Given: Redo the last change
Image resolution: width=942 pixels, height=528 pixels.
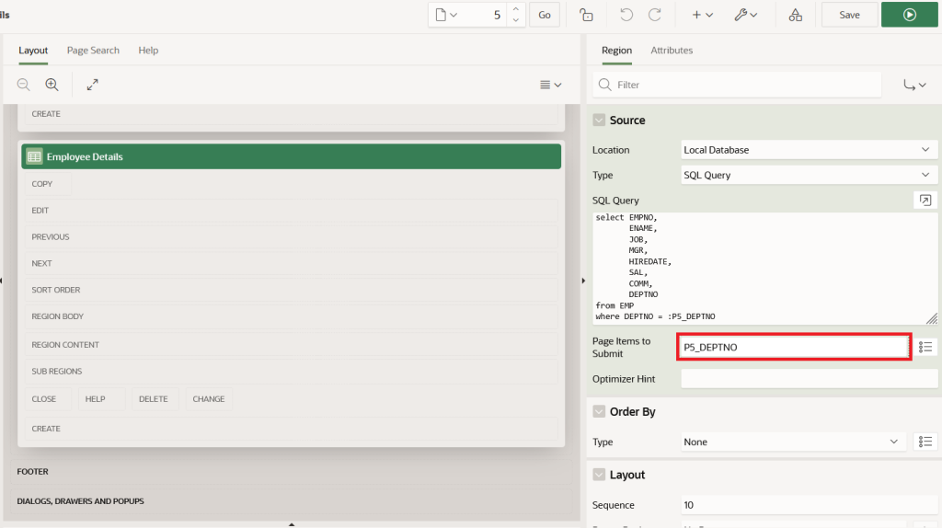Looking at the screenshot, I should click(655, 15).
